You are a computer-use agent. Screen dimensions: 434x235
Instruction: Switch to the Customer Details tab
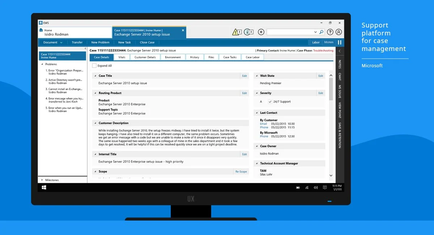pos(145,57)
